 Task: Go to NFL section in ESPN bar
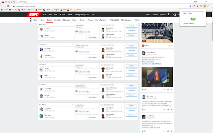pyautogui.click(x=45, y=15)
